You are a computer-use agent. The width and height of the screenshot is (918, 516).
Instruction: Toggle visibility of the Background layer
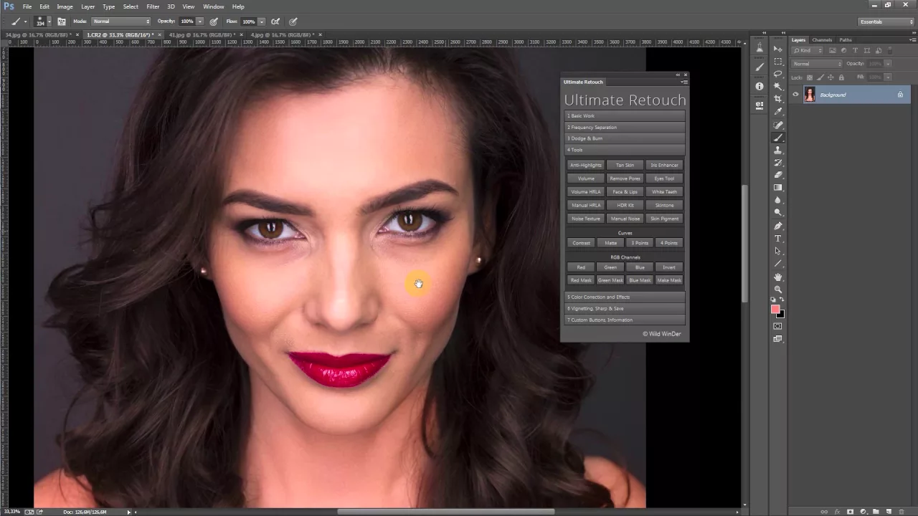click(795, 95)
